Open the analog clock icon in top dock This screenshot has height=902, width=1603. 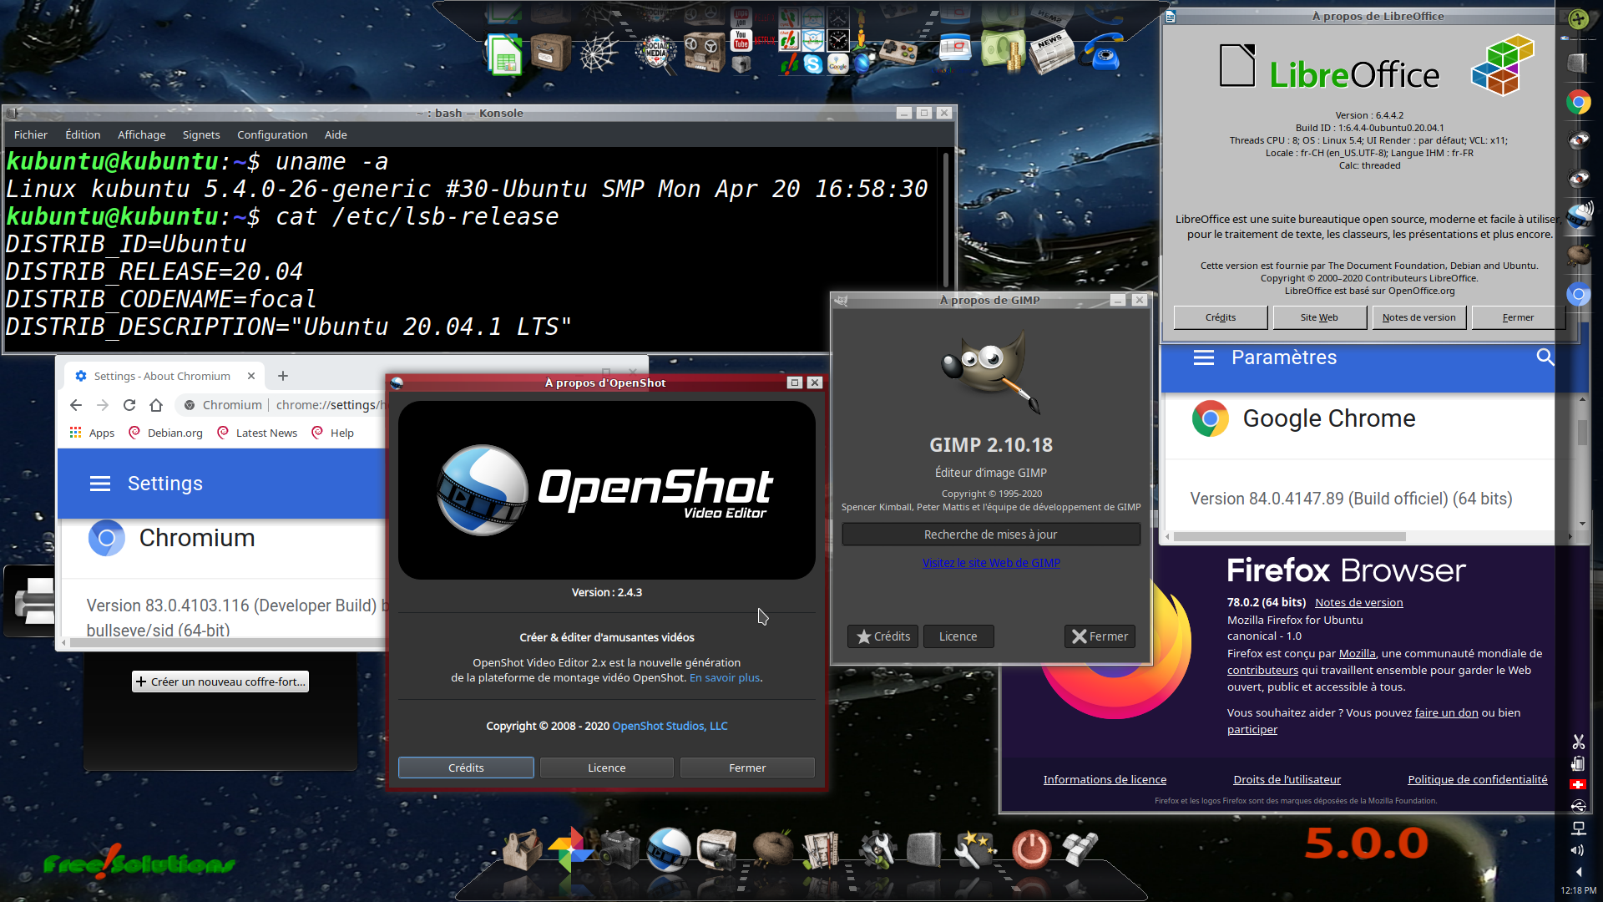click(837, 40)
